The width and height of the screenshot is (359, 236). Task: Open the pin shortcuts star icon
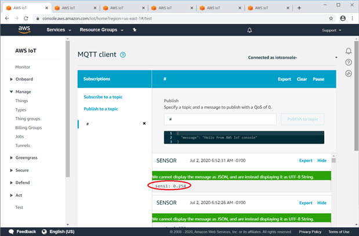point(135,30)
